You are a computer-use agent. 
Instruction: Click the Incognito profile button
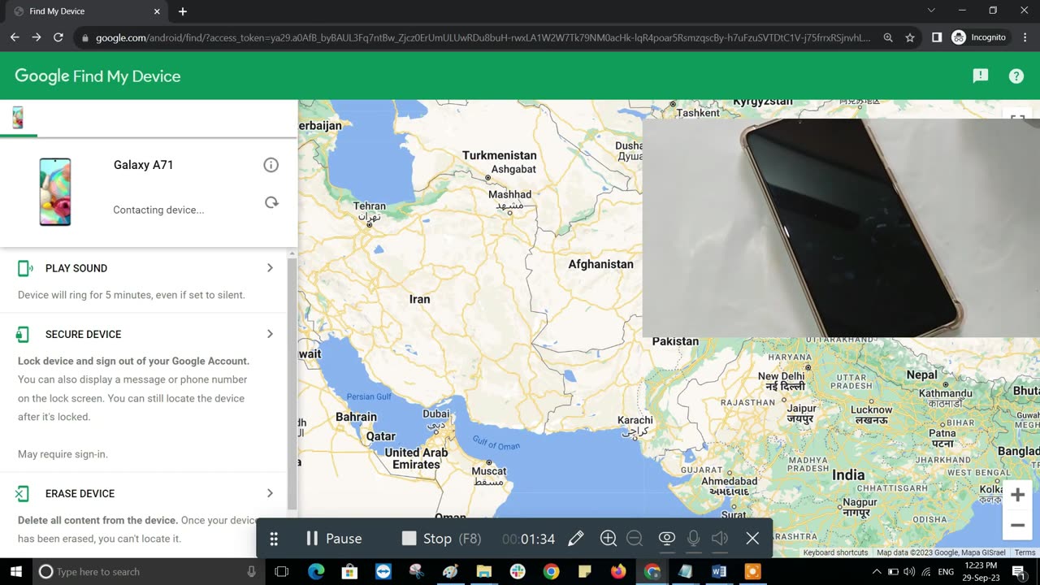(x=979, y=37)
